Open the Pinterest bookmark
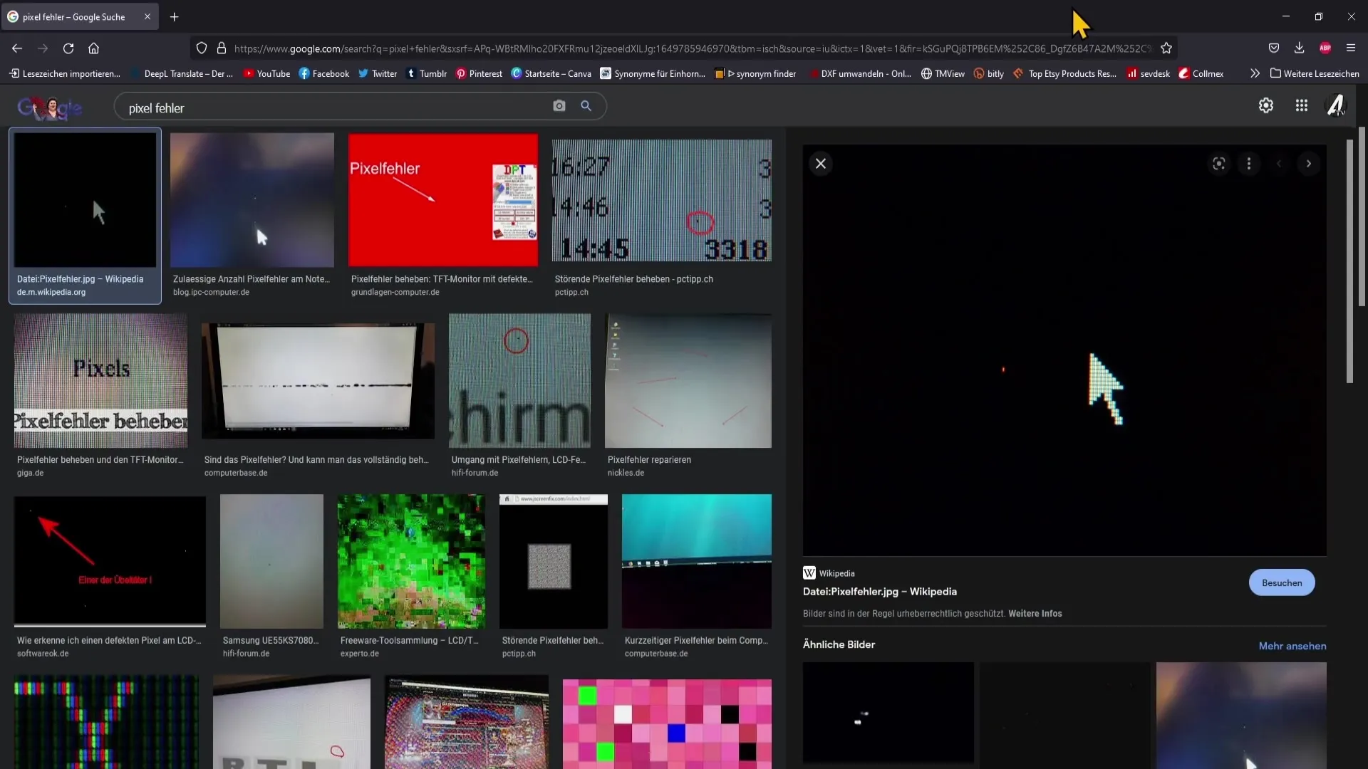Image resolution: width=1368 pixels, height=769 pixels. (479, 73)
